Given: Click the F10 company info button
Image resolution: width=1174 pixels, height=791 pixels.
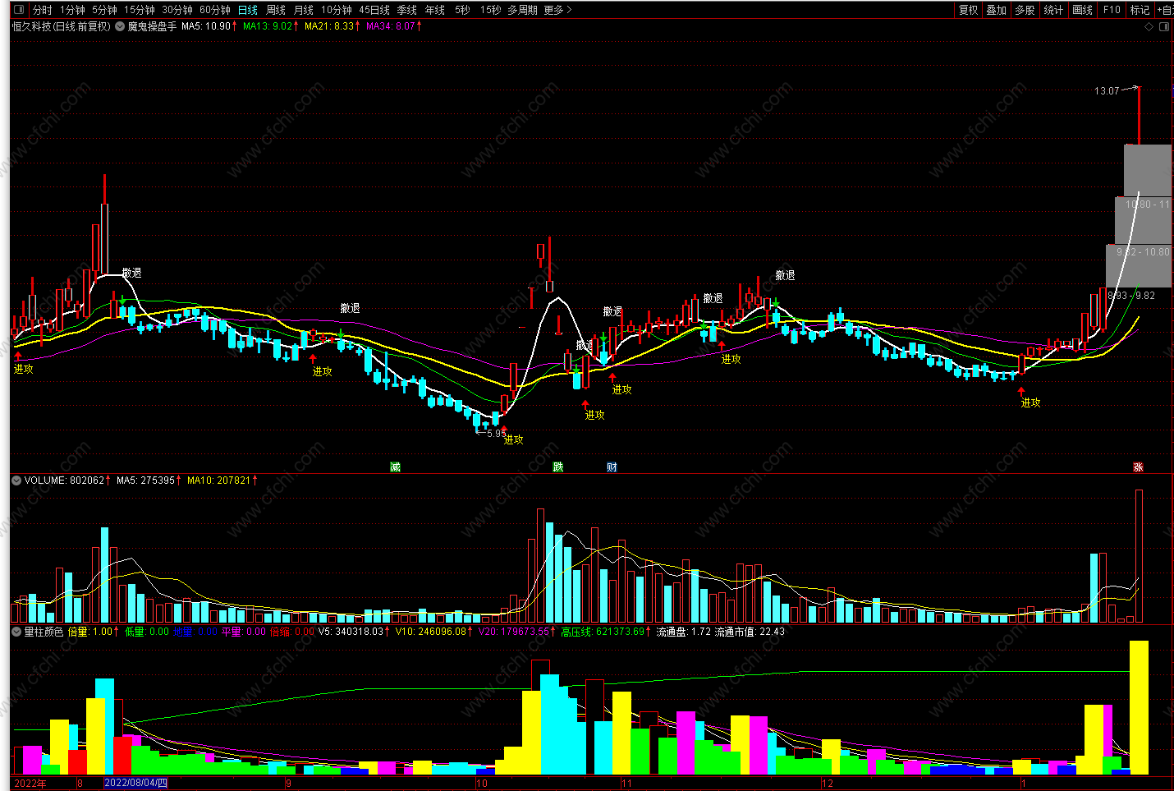Looking at the screenshot, I should [1112, 10].
